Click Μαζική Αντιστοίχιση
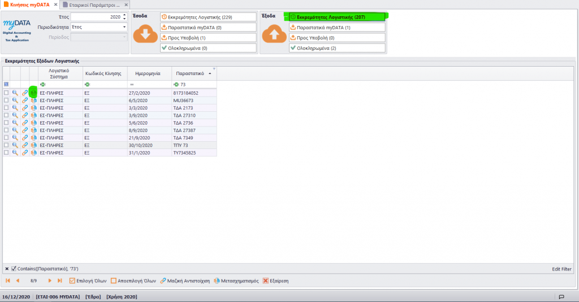 [x=185, y=281]
